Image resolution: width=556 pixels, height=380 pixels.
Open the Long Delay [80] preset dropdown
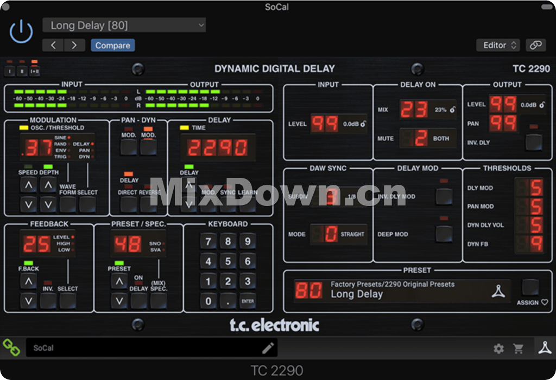(124, 25)
